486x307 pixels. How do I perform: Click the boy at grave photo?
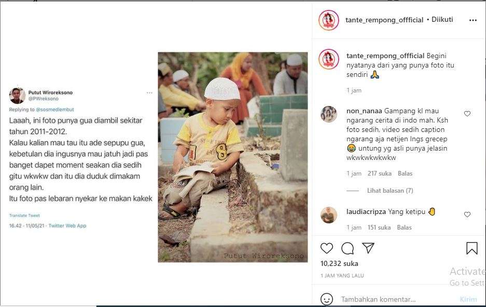coord(232,157)
